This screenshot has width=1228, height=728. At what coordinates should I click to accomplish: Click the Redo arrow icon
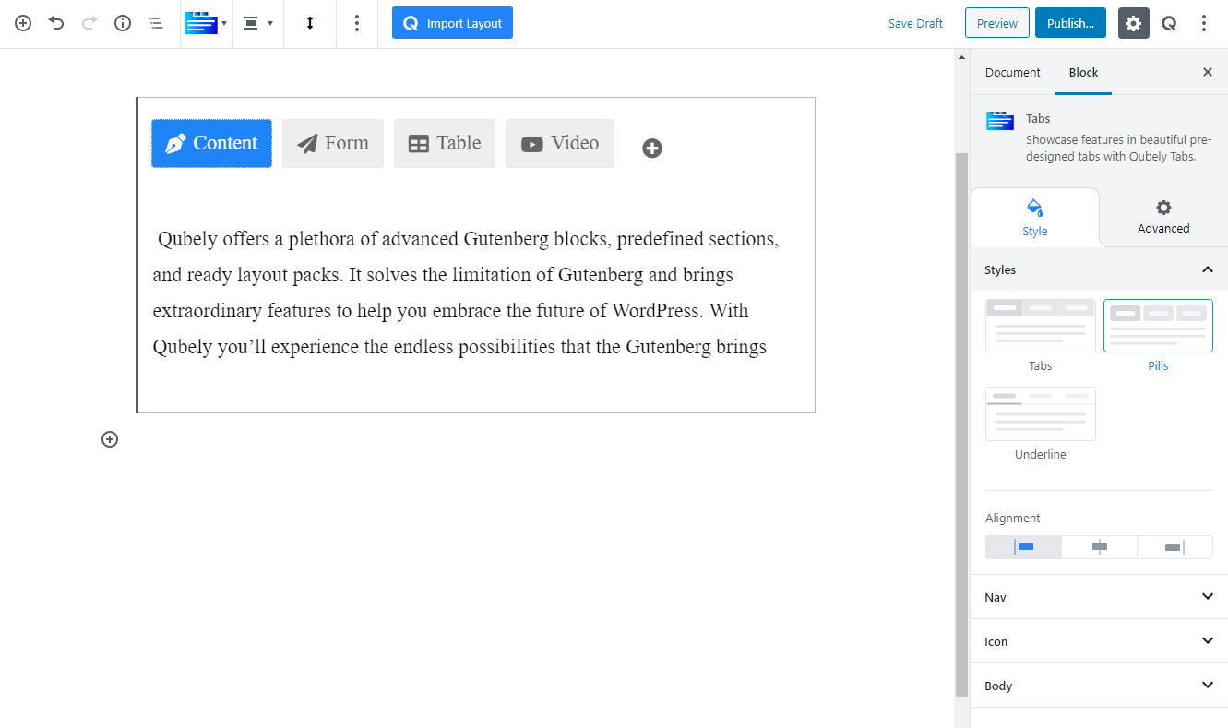pyautogui.click(x=89, y=23)
